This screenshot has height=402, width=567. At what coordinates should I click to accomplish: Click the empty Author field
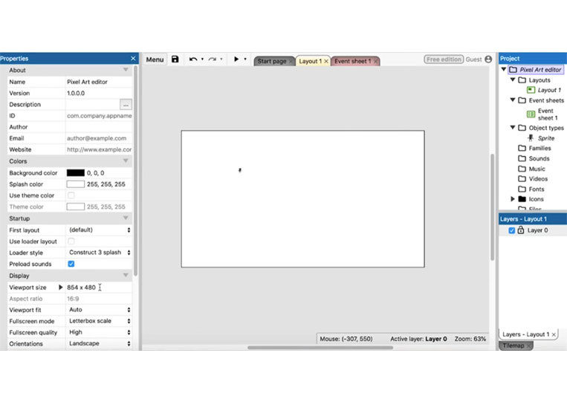point(99,127)
